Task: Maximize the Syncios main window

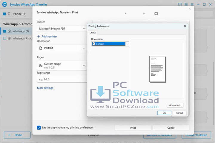Action: pos(204,4)
